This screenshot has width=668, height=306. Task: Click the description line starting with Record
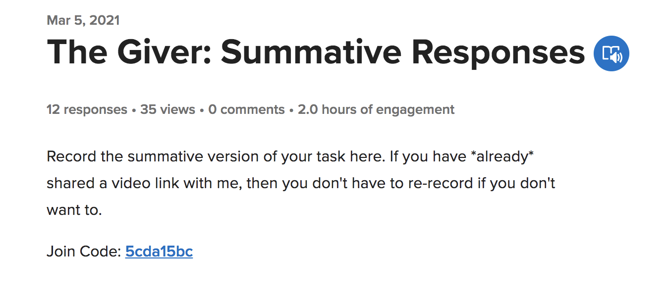(290, 157)
